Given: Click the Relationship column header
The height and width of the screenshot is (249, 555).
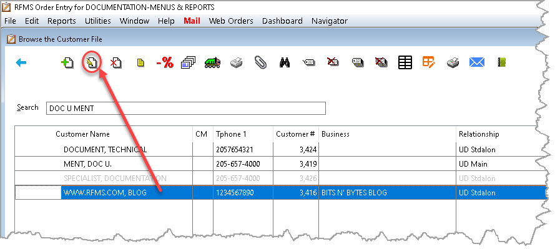Looking at the screenshot, I should [x=479, y=134].
